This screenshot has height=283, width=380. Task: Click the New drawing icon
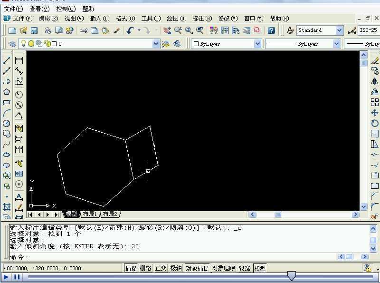point(12,30)
